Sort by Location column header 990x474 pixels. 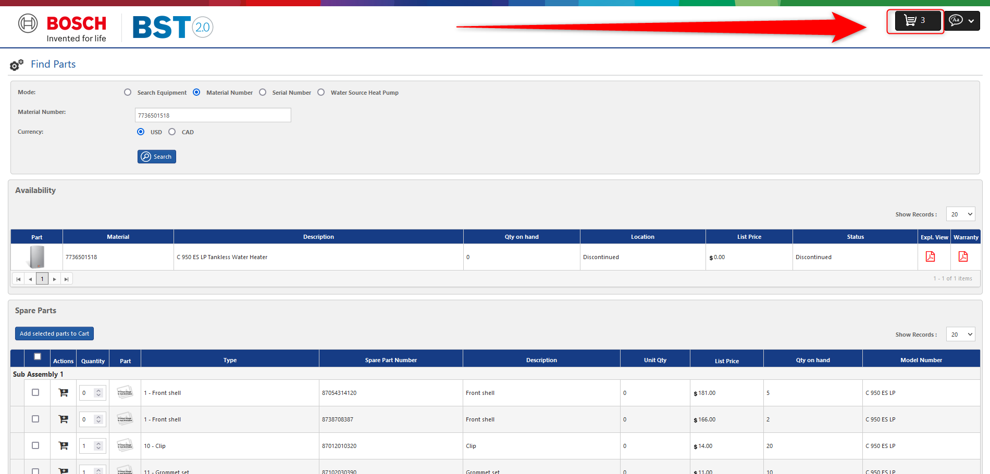click(642, 237)
